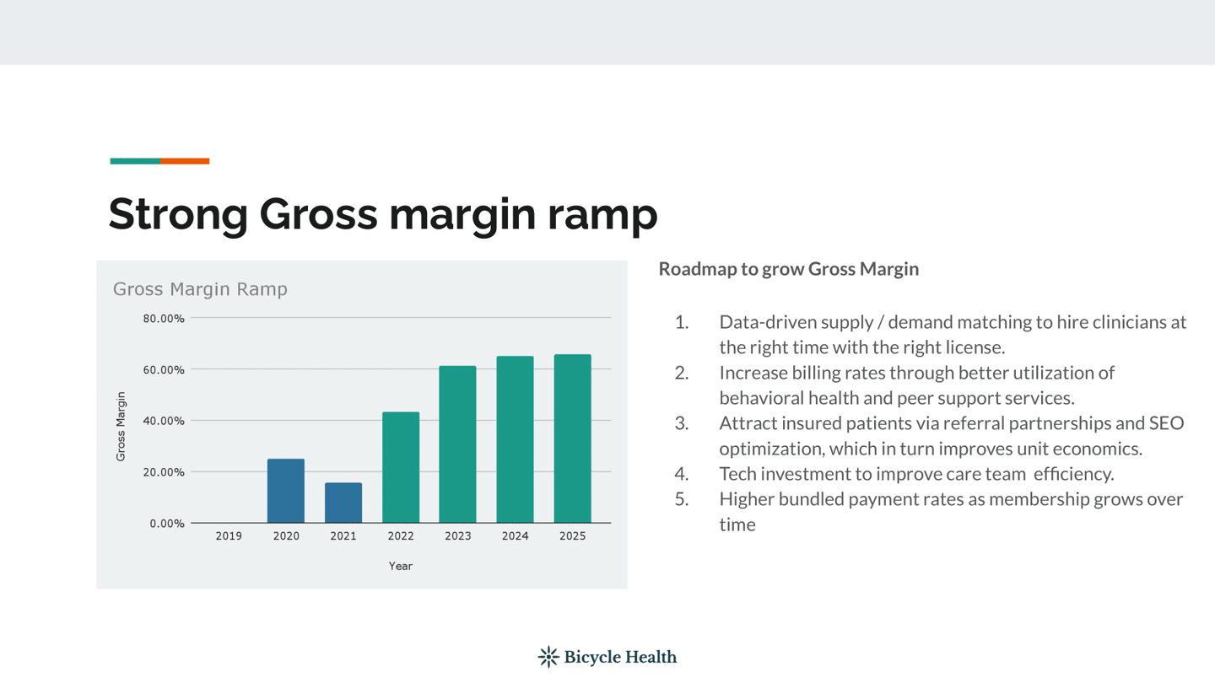This screenshot has width=1215, height=683.
Task: Select the 2021 blue bar
Action: [343, 503]
